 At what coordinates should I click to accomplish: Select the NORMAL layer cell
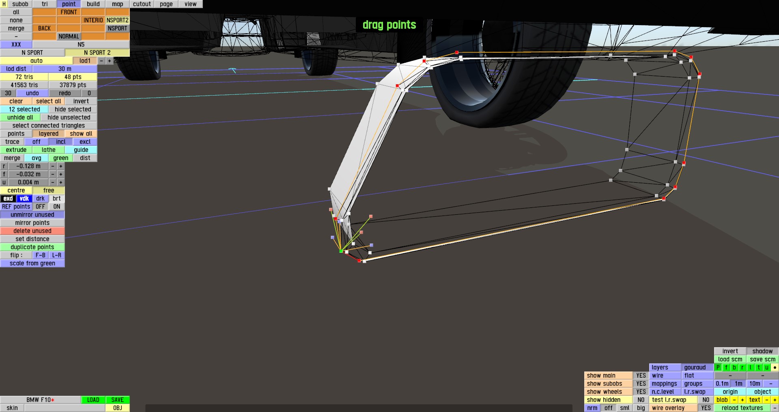coord(69,36)
